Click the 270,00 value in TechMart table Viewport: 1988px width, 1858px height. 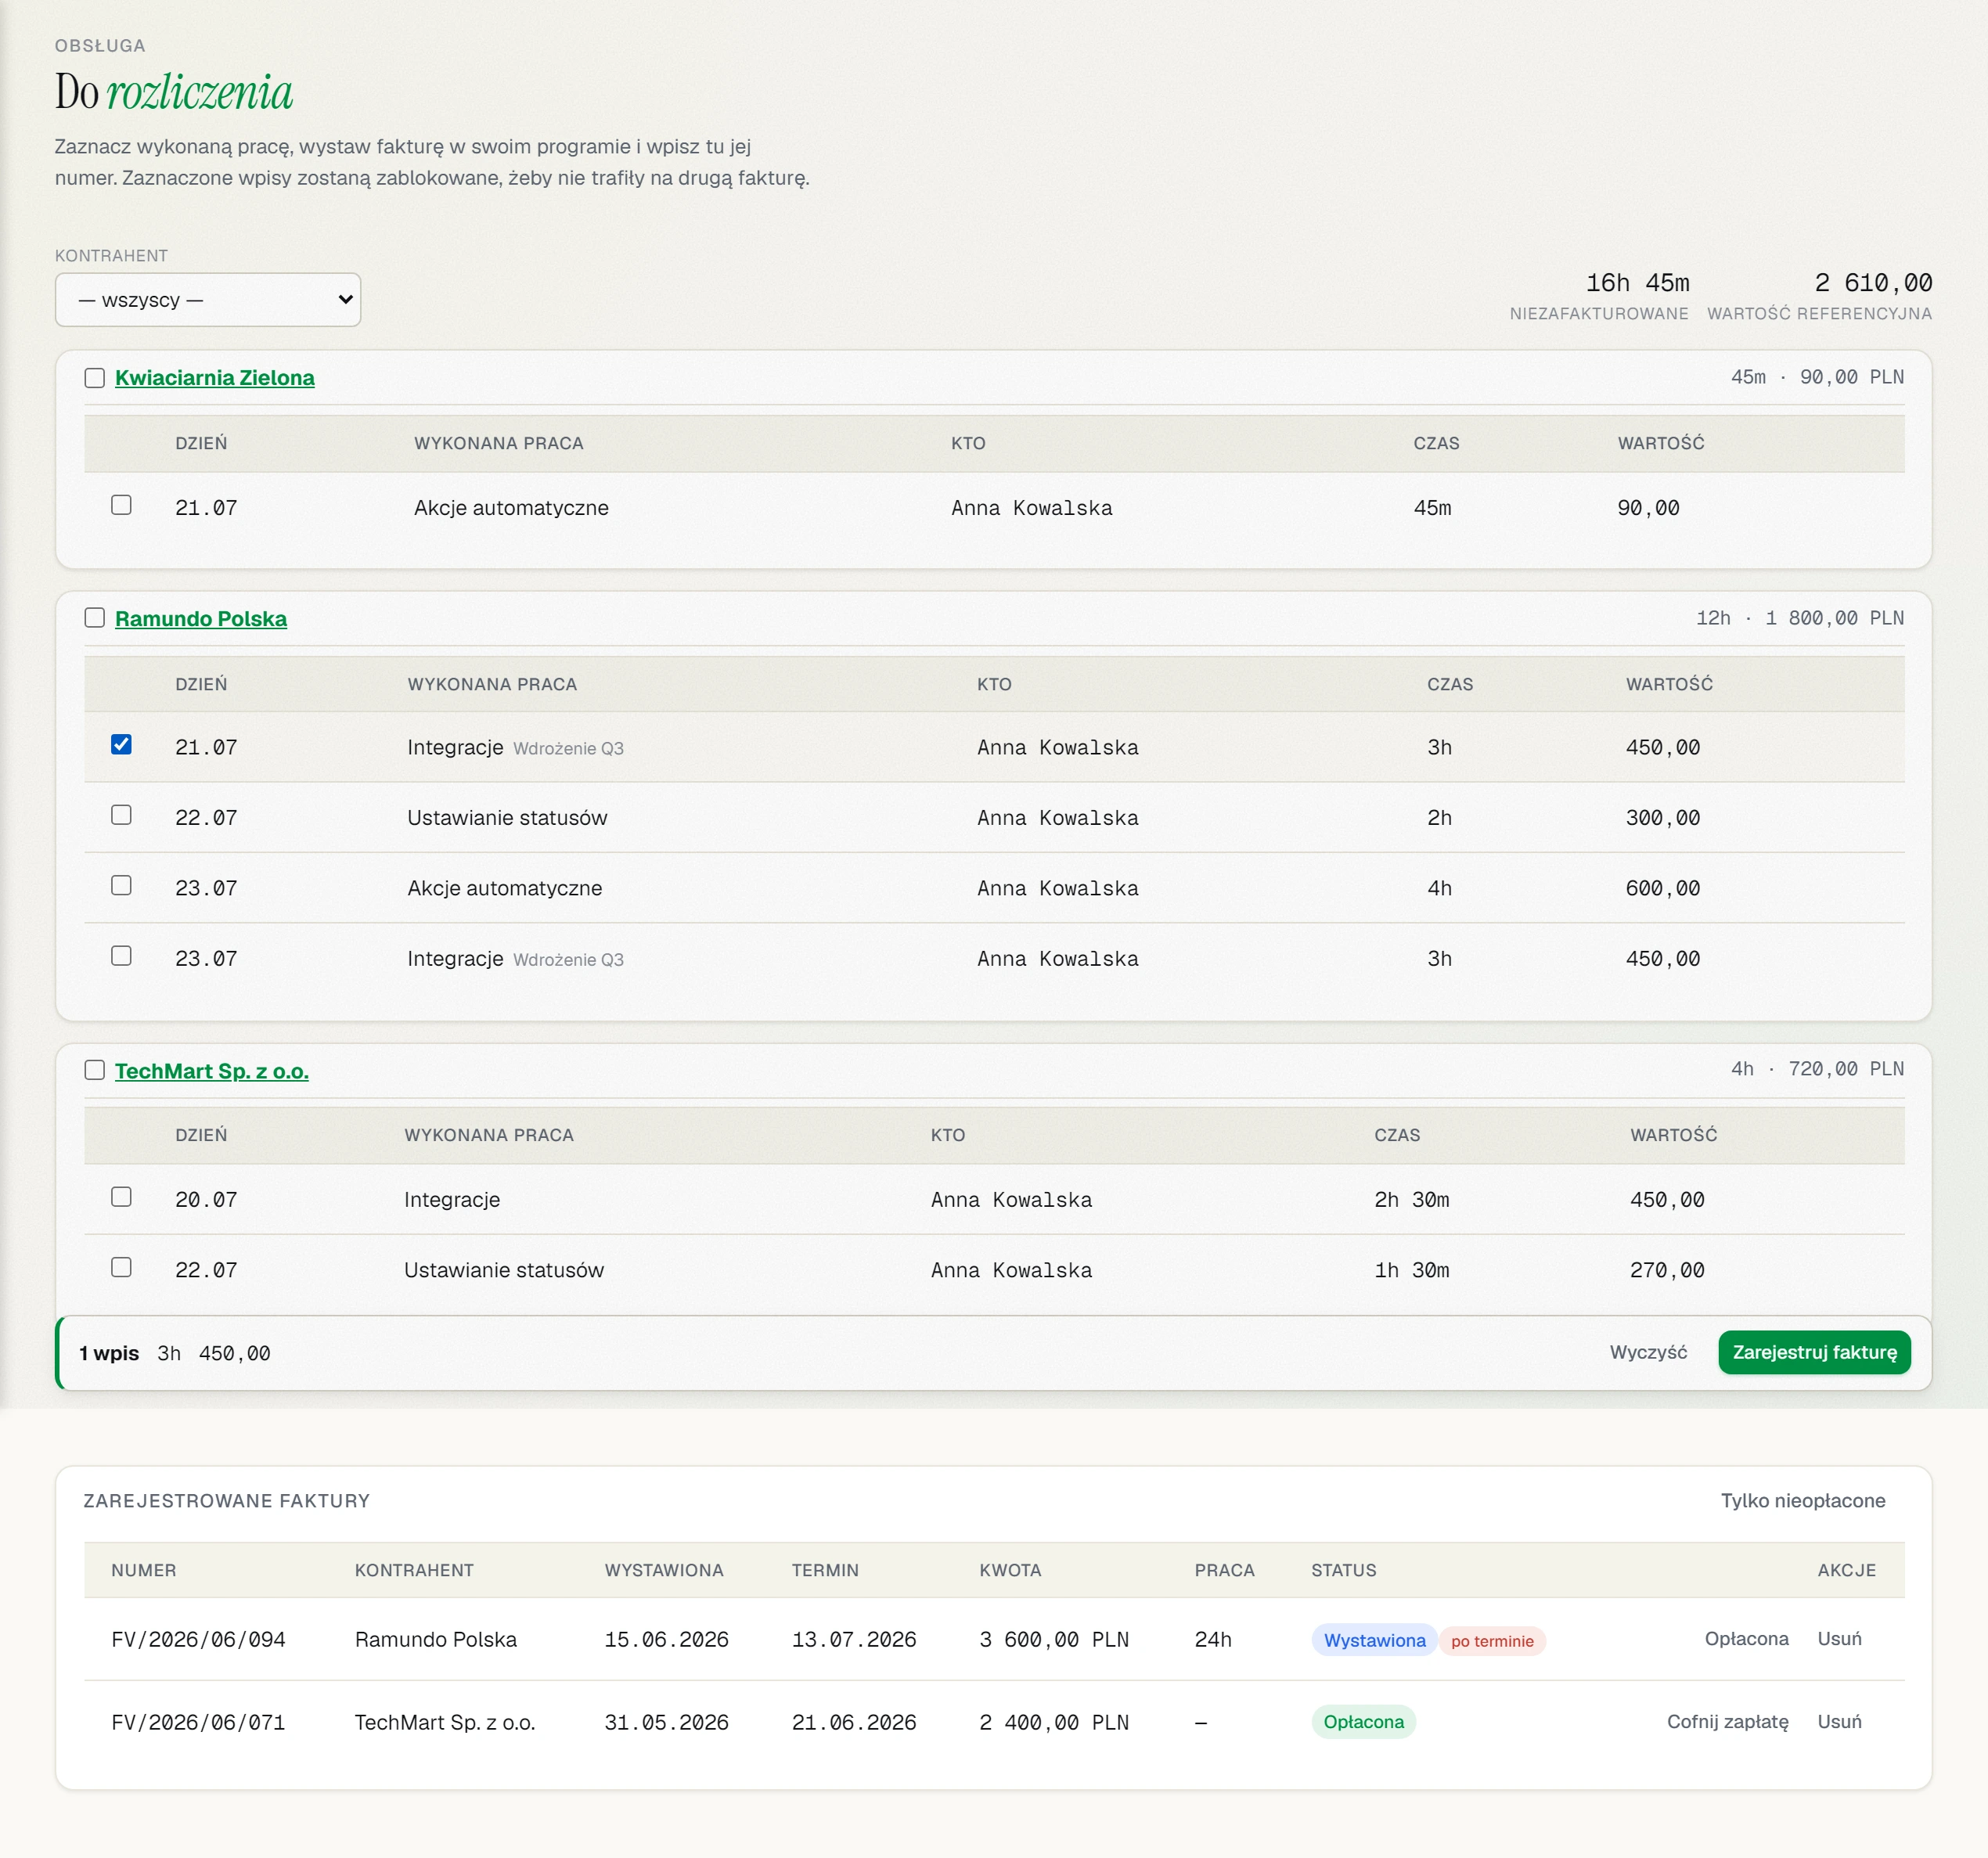[1667, 1270]
